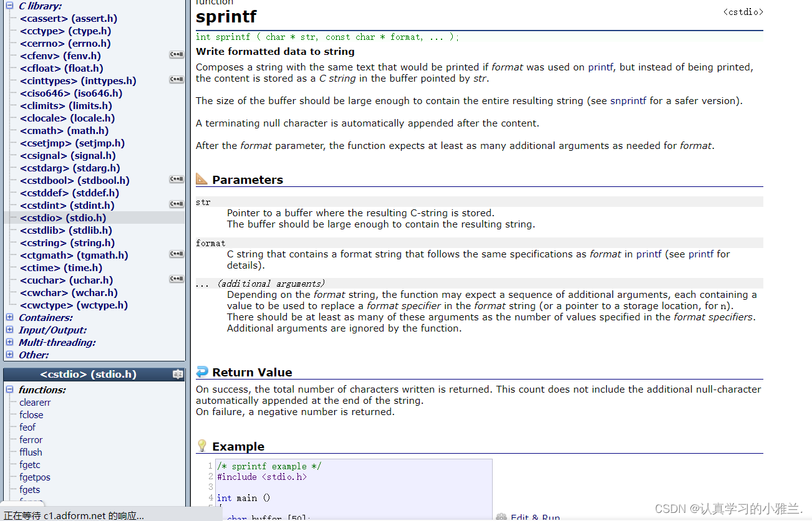812x521 pixels.
Task: Click the C++11 badge beside cuchar
Action: 176,279
